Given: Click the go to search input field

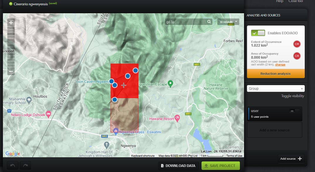Looking at the screenshot, I should point(185,22).
